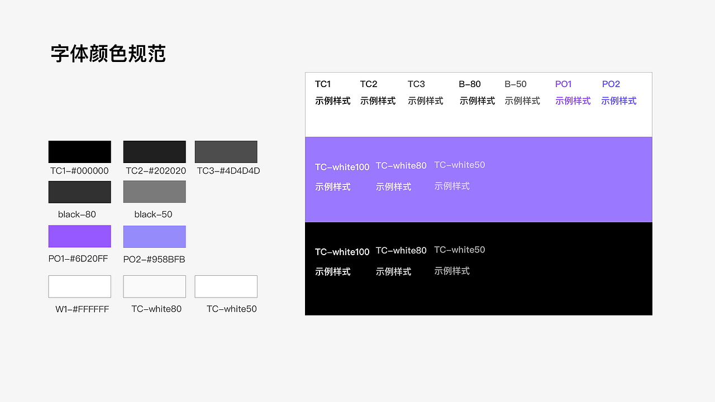Click 示例样式 sample text under the PO2 heading
715x402 pixels.
(x=619, y=101)
